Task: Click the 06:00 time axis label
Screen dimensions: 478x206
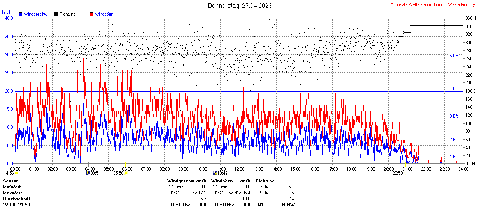Action: [x=127, y=169]
